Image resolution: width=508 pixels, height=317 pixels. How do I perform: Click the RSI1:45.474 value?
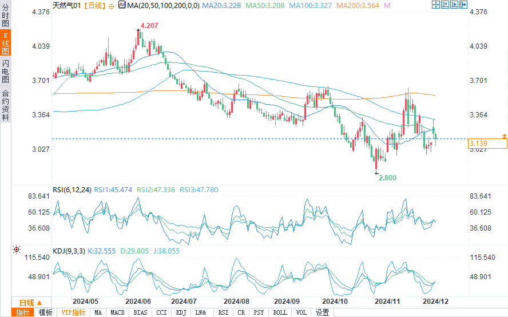tap(113, 190)
